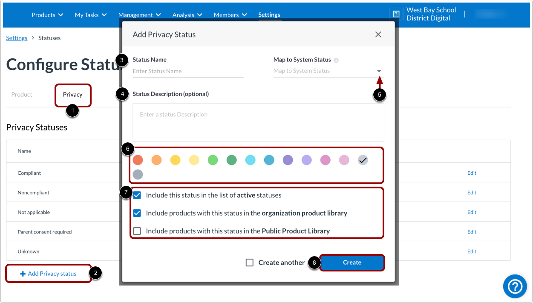Click the Create button
Screen dimensions: 533x303
click(x=352, y=263)
